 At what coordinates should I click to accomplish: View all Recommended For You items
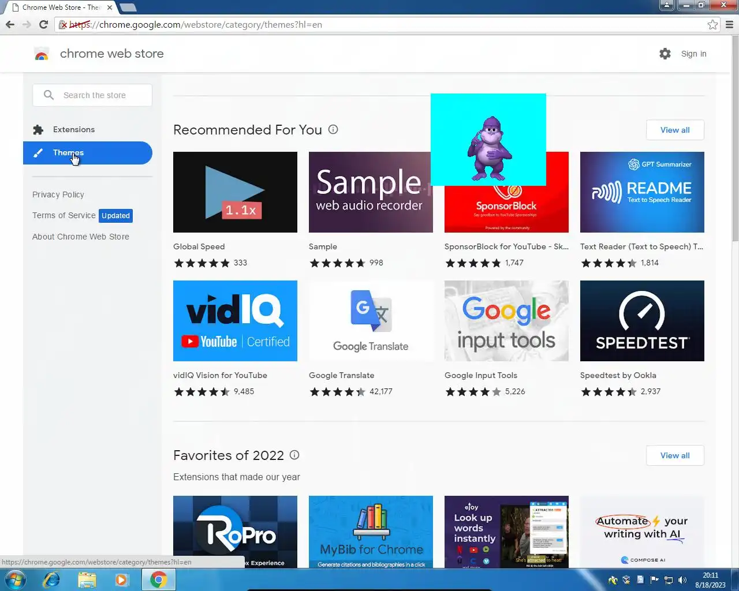click(675, 130)
